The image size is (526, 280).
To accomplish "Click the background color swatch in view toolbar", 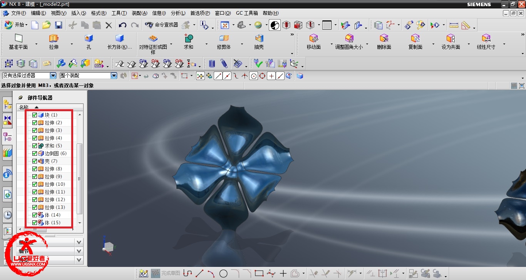I will pos(327,25).
